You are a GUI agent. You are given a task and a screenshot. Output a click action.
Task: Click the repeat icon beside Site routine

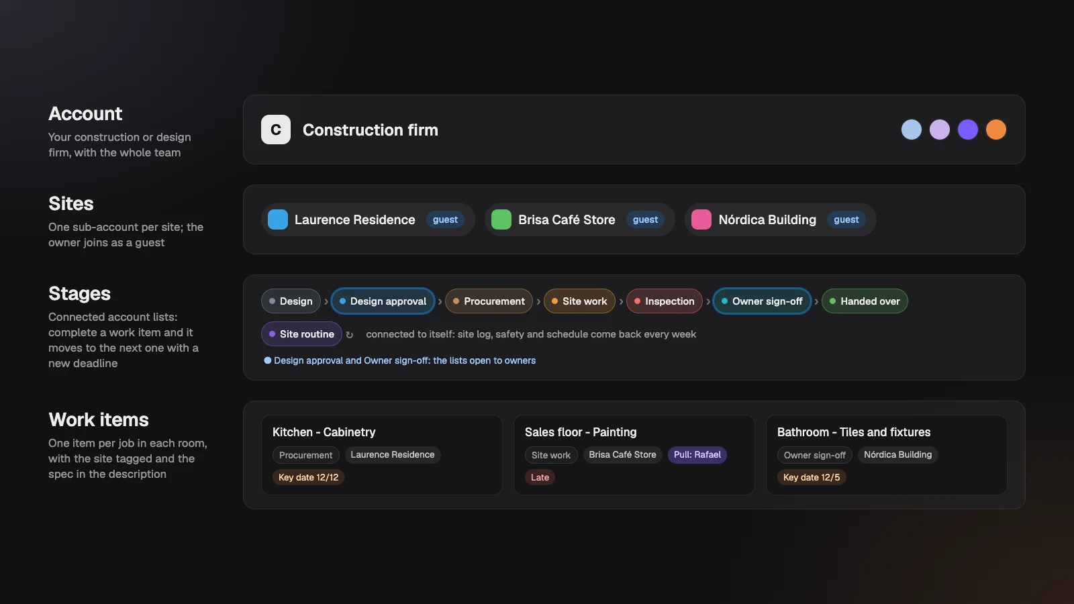[349, 335]
